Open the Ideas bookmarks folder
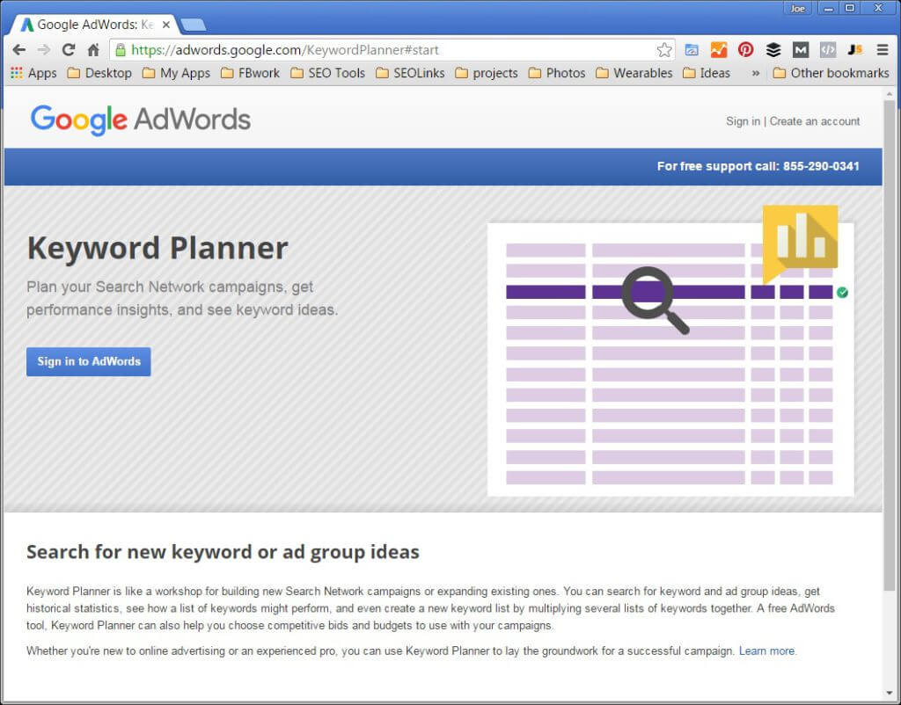Viewport: 901px width, 705px height. [707, 73]
